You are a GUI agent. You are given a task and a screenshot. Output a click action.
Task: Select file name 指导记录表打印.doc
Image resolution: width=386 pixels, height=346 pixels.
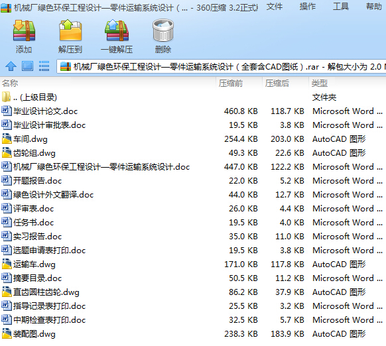[x=50, y=306]
